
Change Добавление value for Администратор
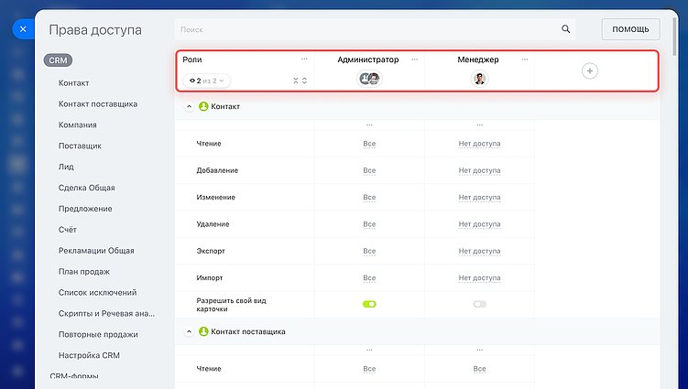pos(369,170)
